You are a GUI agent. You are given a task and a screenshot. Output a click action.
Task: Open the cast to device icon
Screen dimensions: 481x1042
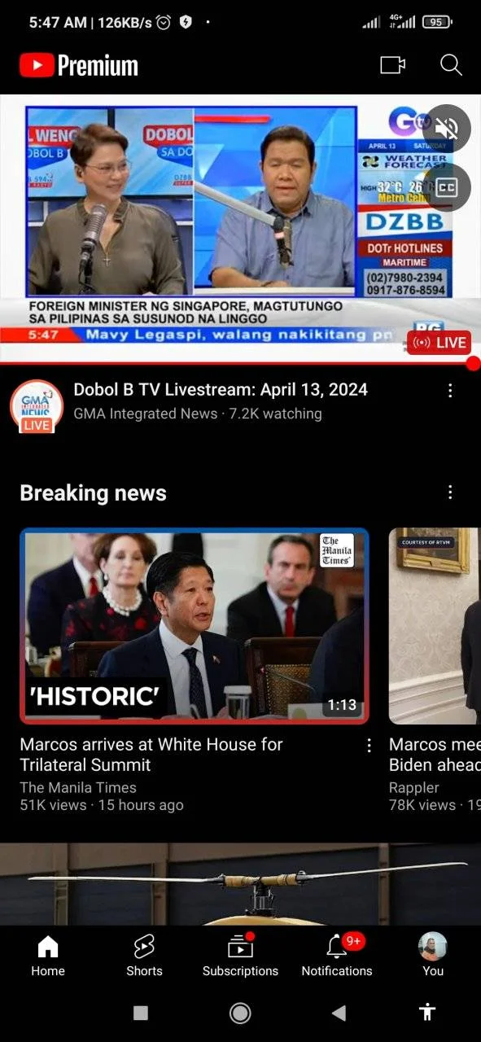[392, 65]
